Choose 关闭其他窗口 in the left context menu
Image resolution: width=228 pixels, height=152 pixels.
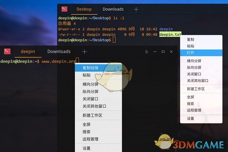(99, 106)
